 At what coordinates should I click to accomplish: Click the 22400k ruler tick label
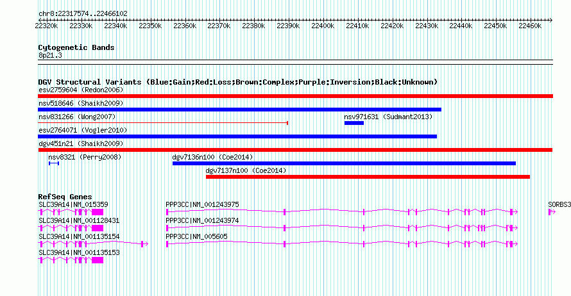click(x=323, y=26)
